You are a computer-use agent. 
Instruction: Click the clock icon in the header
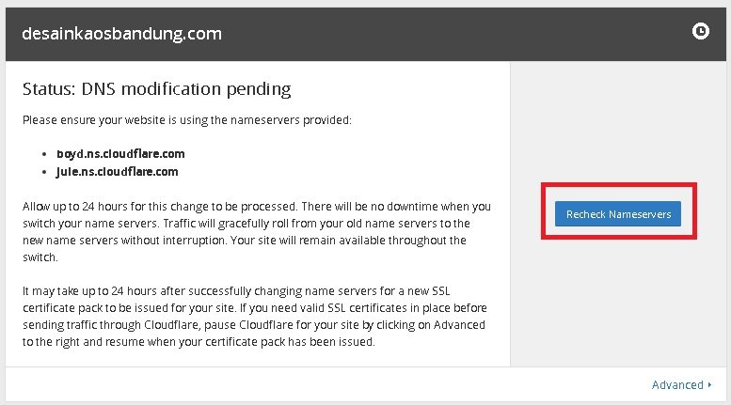pyautogui.click(x=700, y=32)
